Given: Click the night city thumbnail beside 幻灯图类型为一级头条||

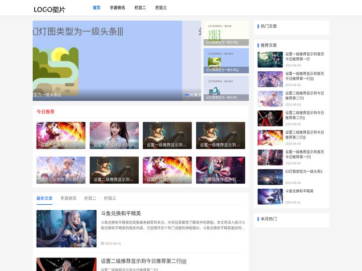Looking at the screenshot, I should pyautogui.click(x=270, y=177).
